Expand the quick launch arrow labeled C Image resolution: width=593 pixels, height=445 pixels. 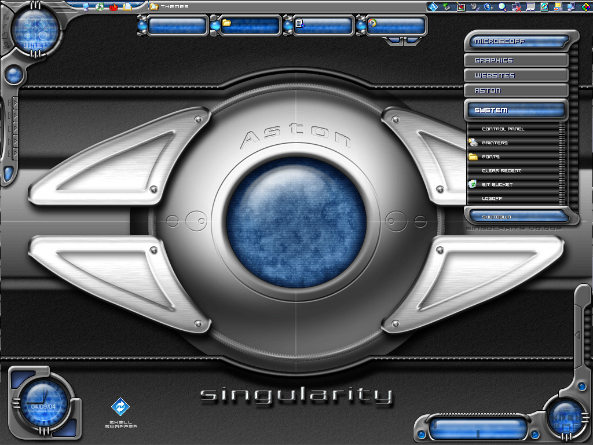(x=16, y=127)
